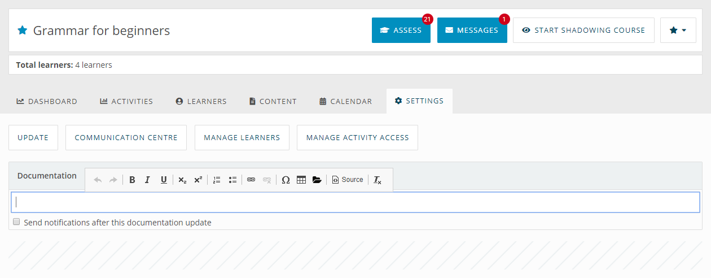Go to the Learners tab
The width and height of the screenshot is (711, 278).
pyautogui.click(x=201, y=101)
